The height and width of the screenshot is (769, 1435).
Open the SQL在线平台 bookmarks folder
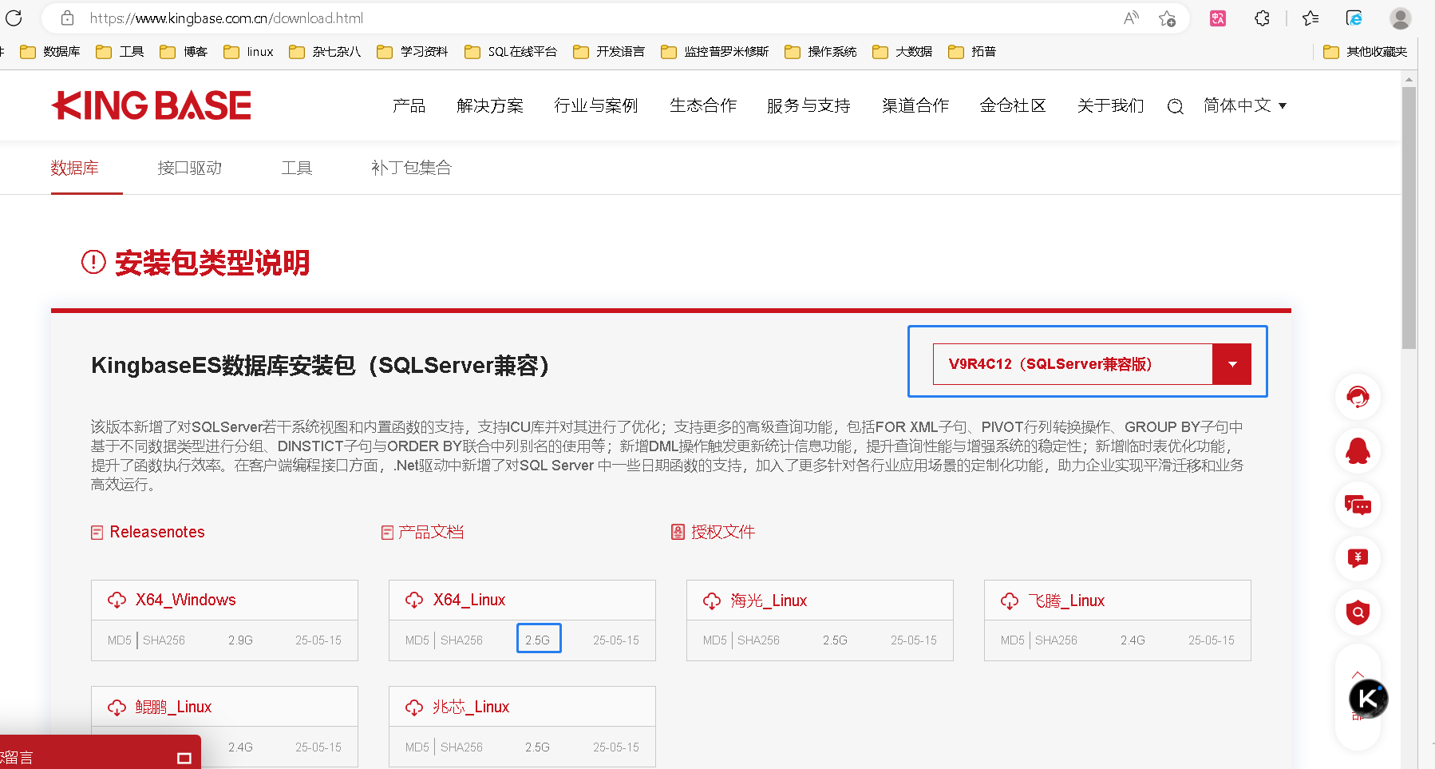point(511,52)
